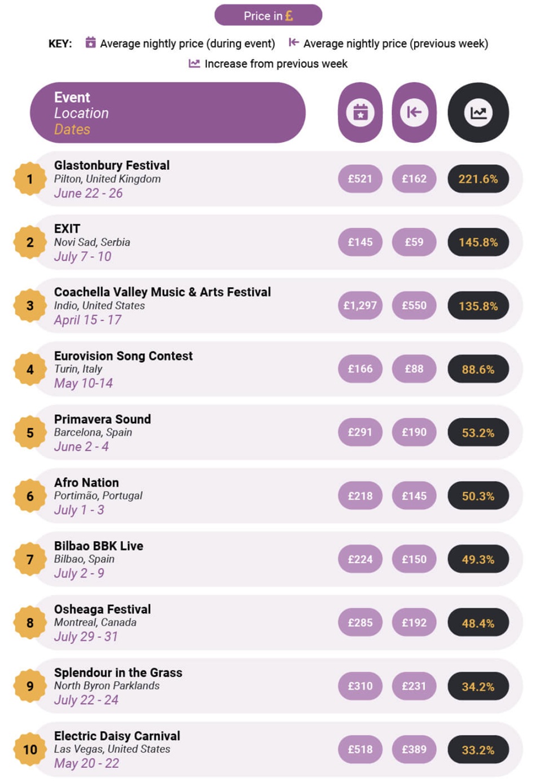Click the £59 previous week price for EXIT
This screenshot has height=782, width=540.
414,242
